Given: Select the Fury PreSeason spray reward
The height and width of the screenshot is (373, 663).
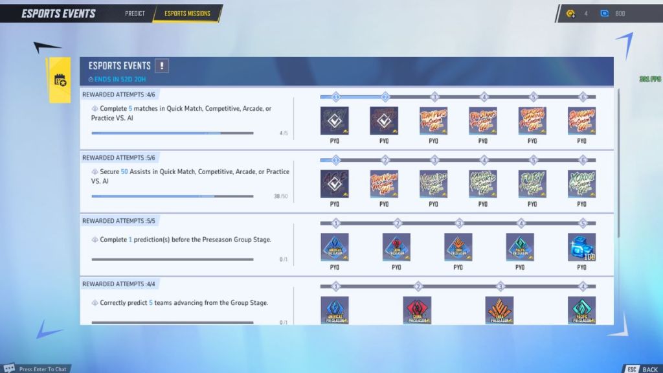Looking at the screenshot, I should (532, 184).
